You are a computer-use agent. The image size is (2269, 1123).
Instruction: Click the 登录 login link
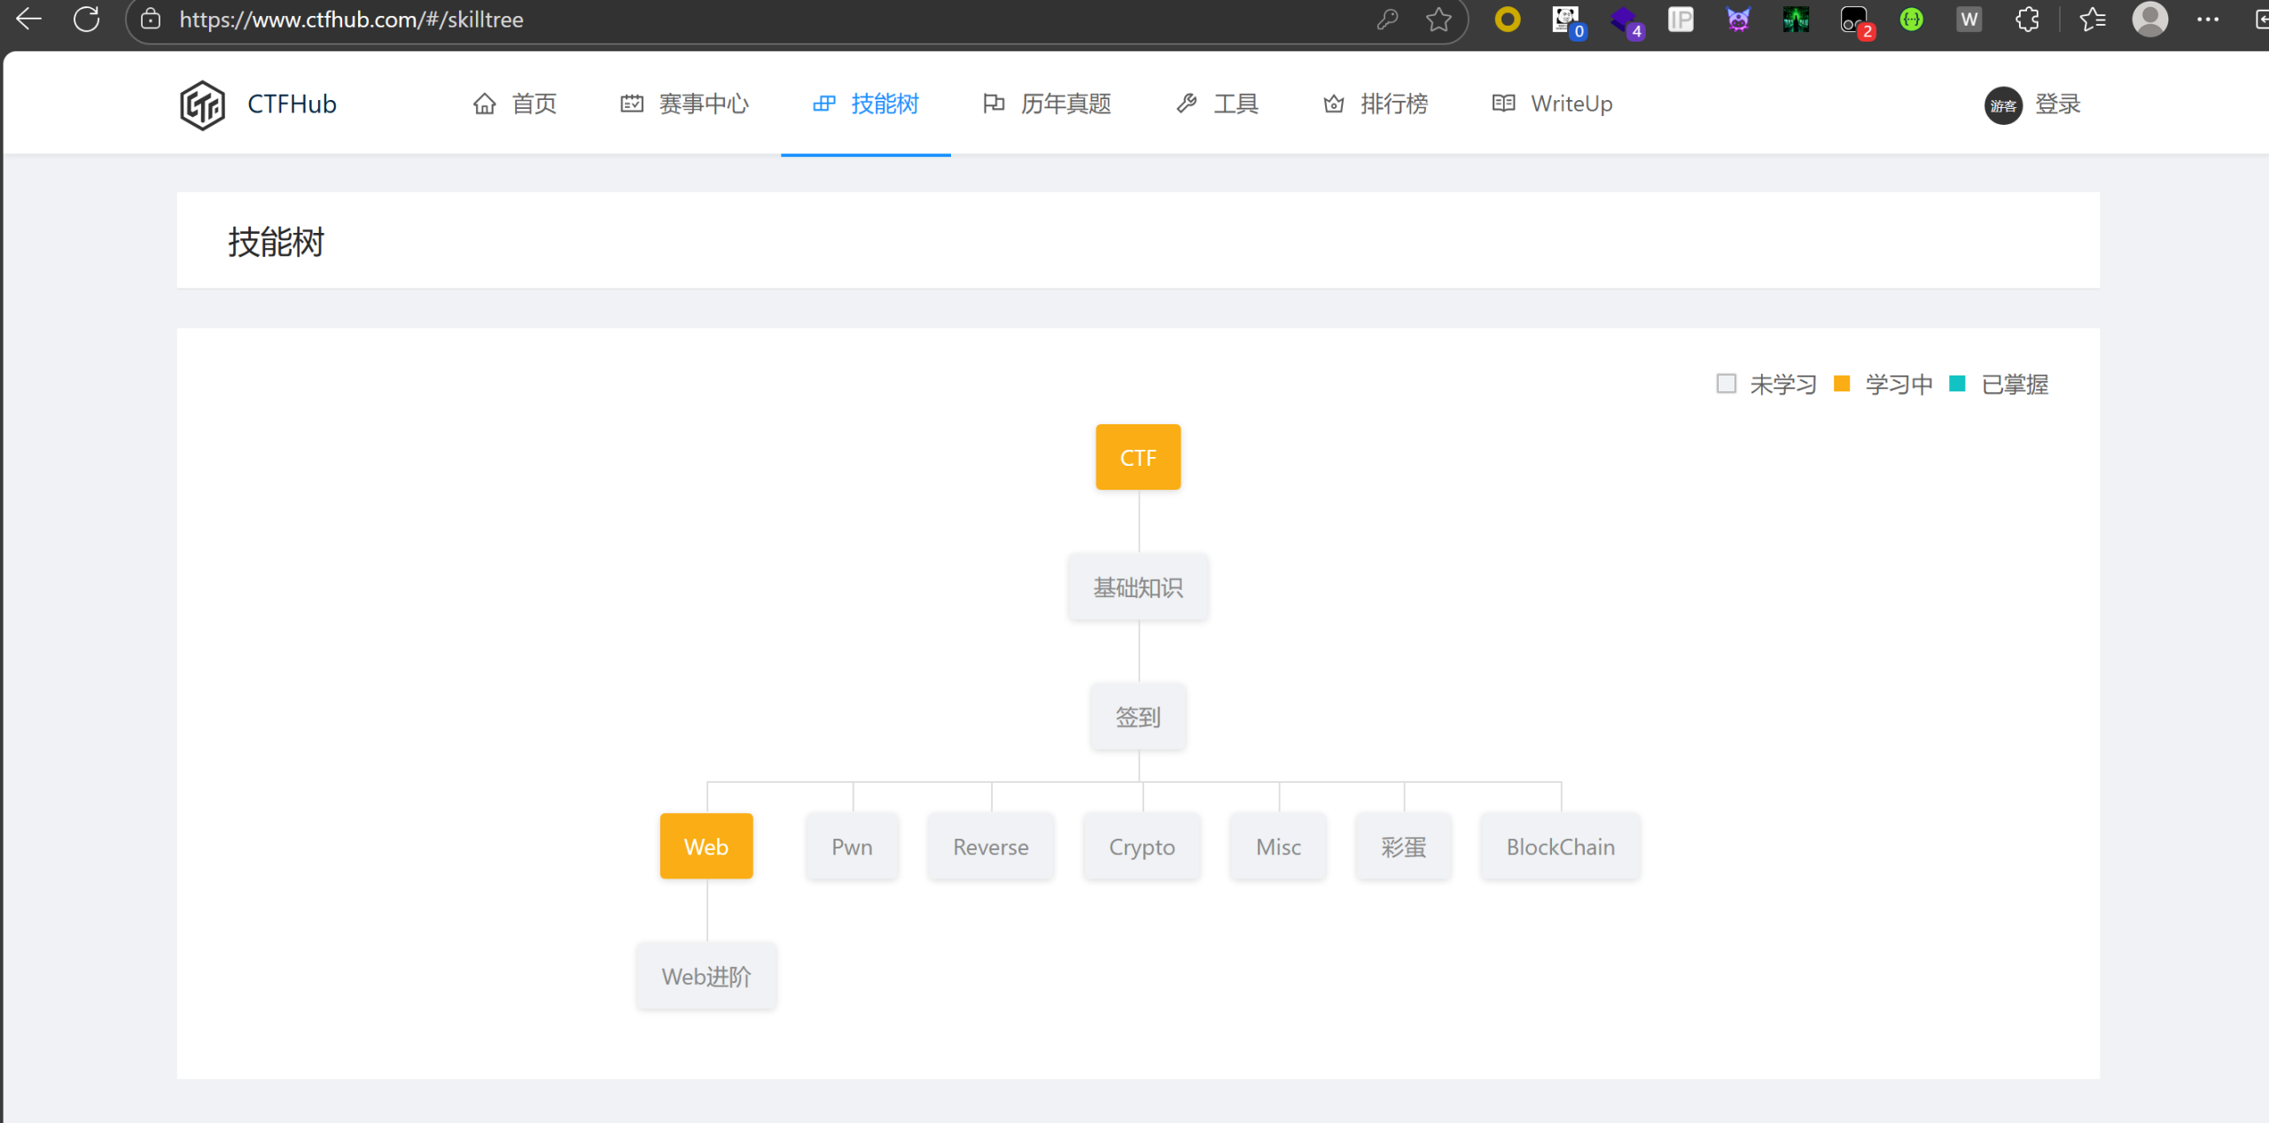[2057, 104]
